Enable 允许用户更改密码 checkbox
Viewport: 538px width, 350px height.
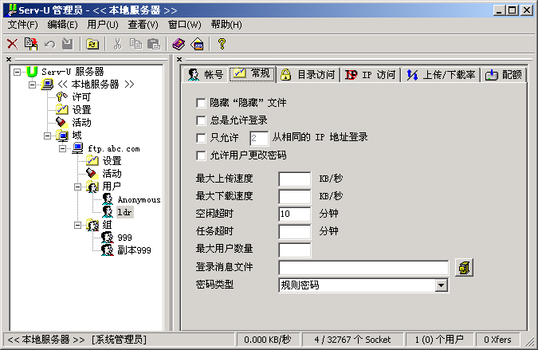(201, 155)
